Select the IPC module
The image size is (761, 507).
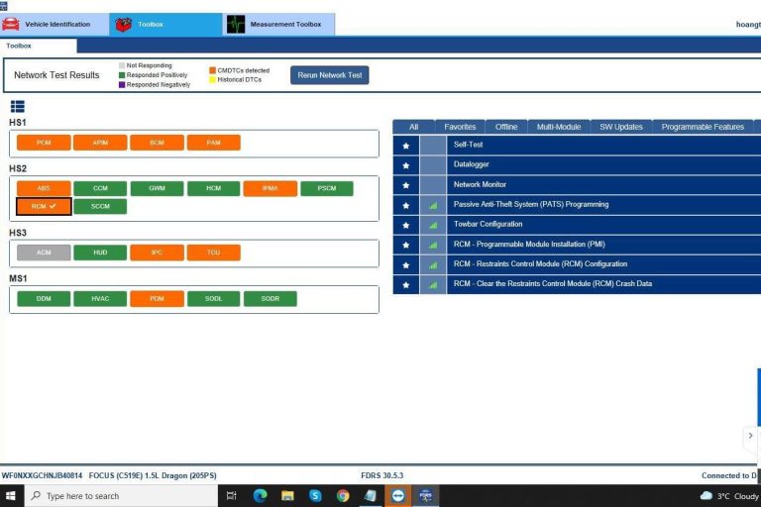(x=157, y=253)
